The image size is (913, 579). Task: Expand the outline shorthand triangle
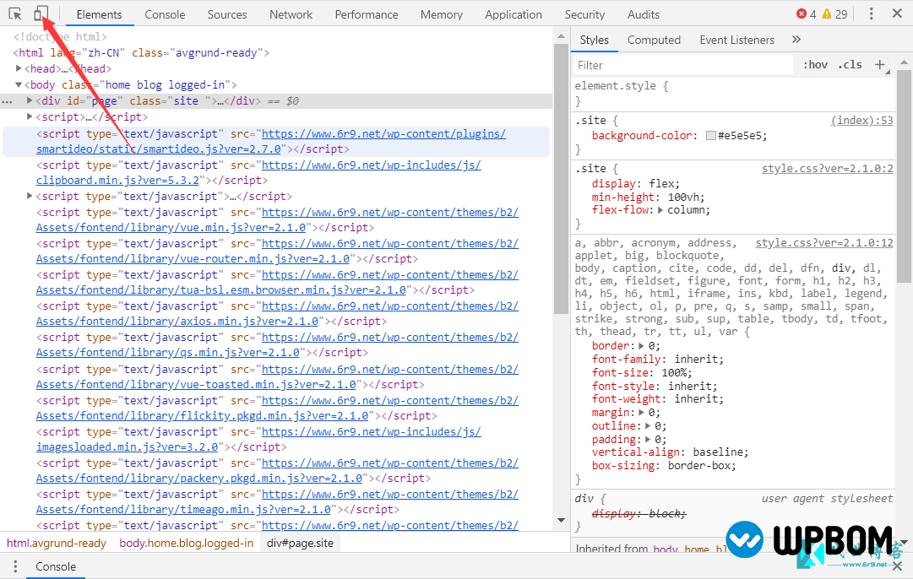(648, 426)
